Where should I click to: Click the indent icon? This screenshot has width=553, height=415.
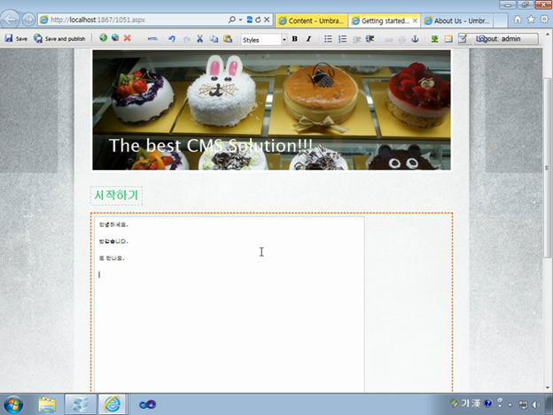tap(370, 39)
